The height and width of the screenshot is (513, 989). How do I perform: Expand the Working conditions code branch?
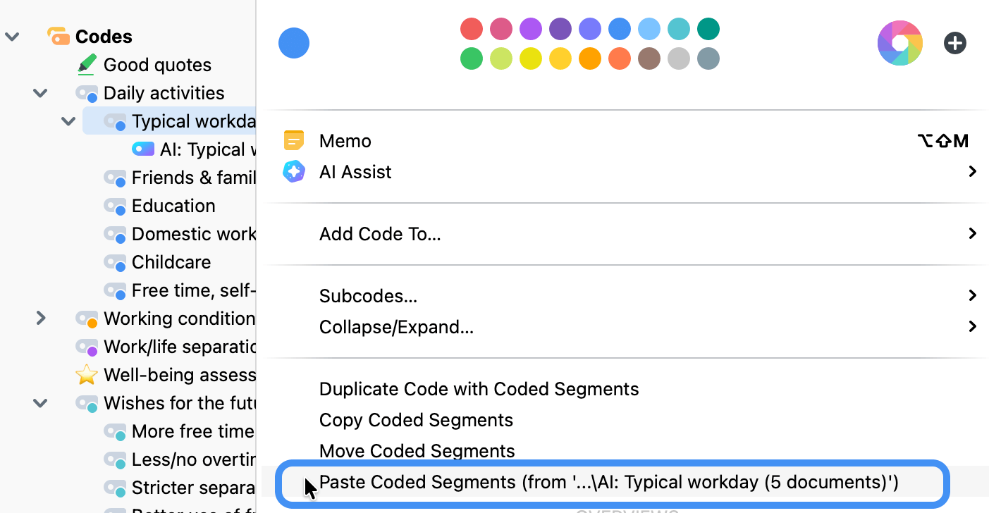(x=40, y=318)
